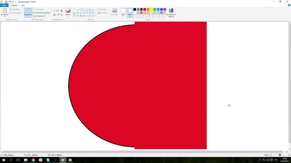
Task: Open the file manager icon on taskbar
Action: tap(25, 160)
